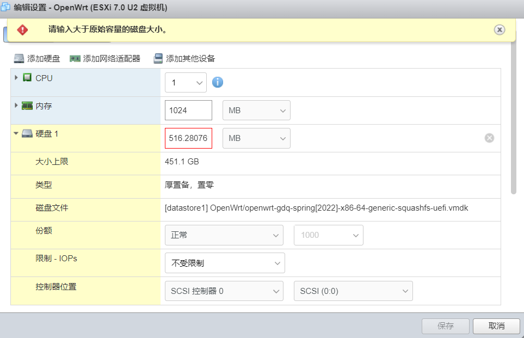Open the SCSI (0:0) position dropdown

tap(353, 291)
